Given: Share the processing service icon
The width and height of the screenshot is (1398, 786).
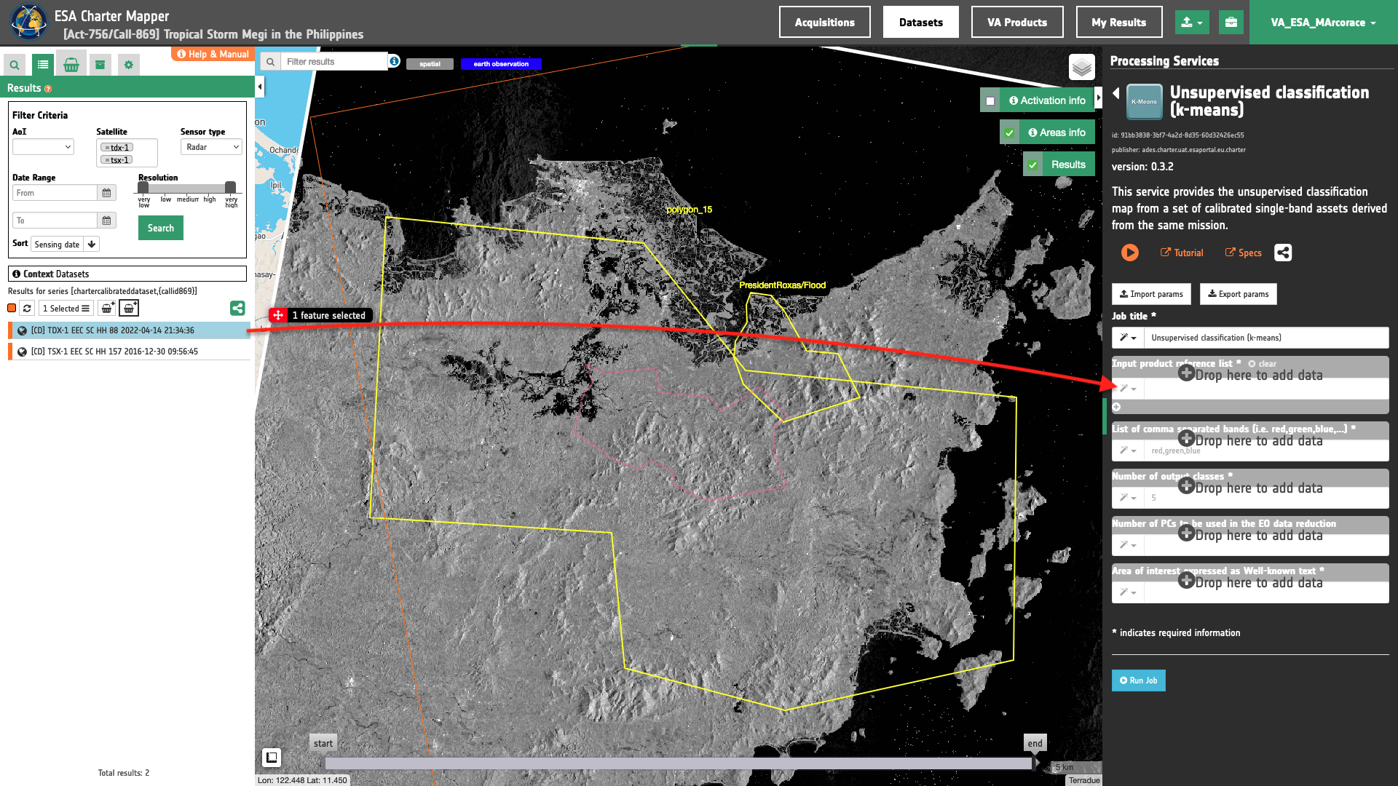Looking at the screenshot, I should tap(1283, 253).
